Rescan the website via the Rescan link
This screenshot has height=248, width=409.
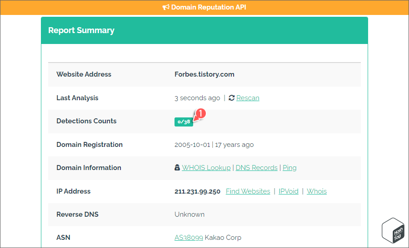pyautogui.click(x=248, y=98)
